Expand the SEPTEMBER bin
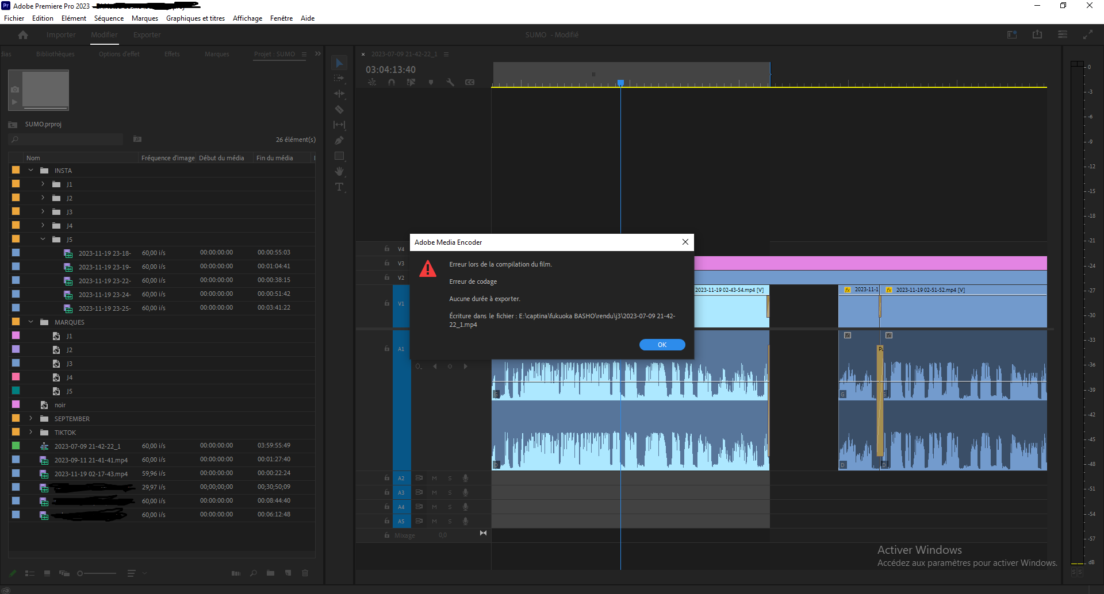This screenshot has width=1104, height=594. 30,418
